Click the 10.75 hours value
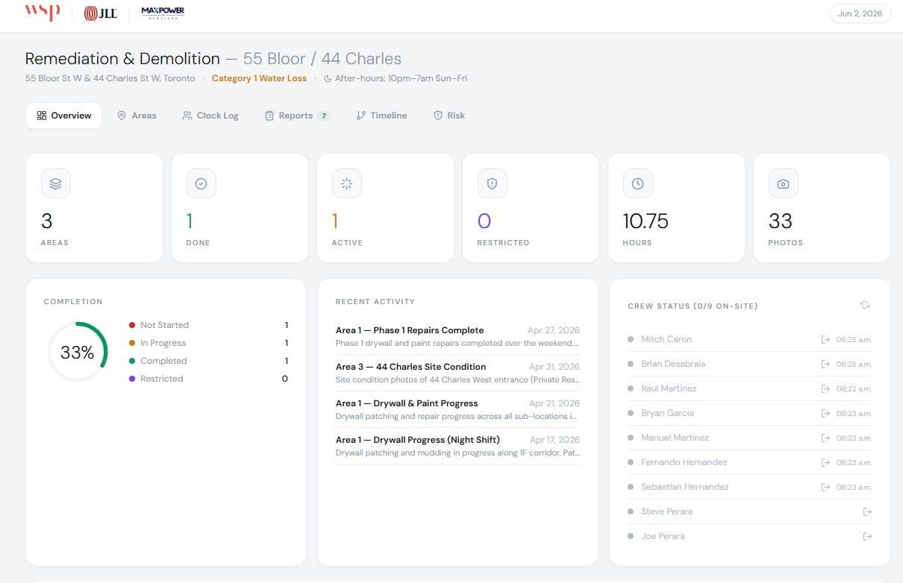Viewport: 903px width, 583px height. (x=646, y=221)
